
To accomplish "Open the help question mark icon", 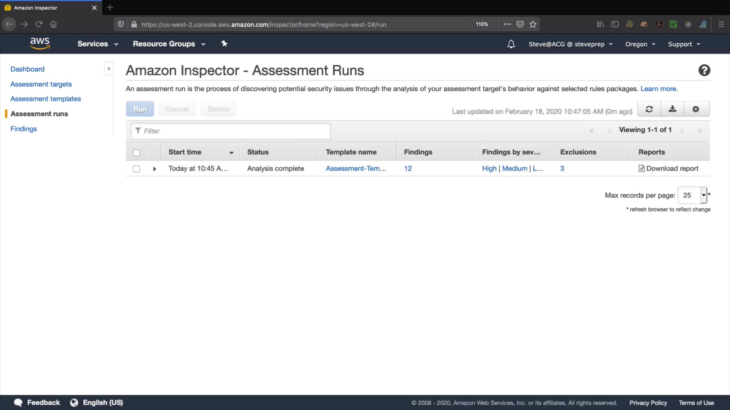I will pos(704,71).
